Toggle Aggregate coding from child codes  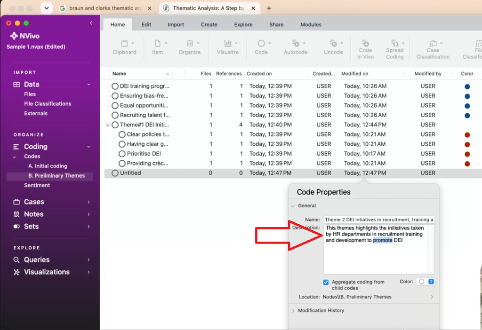[326, 282]
